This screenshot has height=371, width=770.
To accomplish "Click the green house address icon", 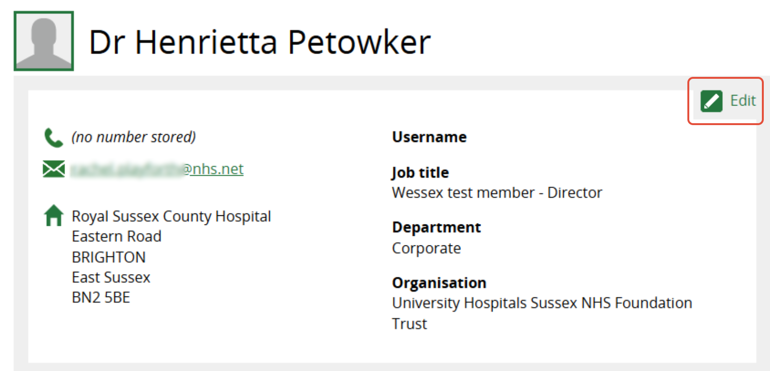I will (53, 215).
